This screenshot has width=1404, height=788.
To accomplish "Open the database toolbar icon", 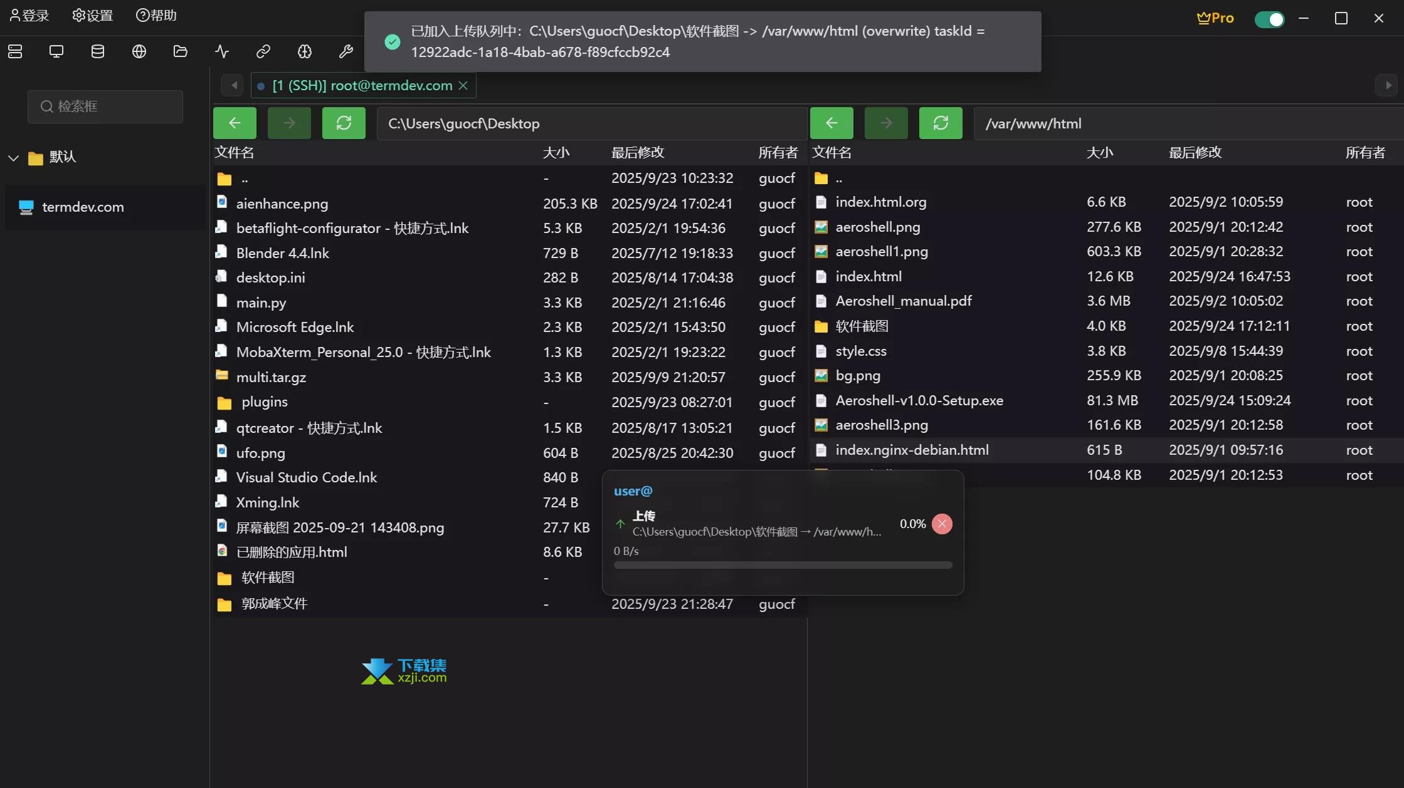I will [98, 51].
